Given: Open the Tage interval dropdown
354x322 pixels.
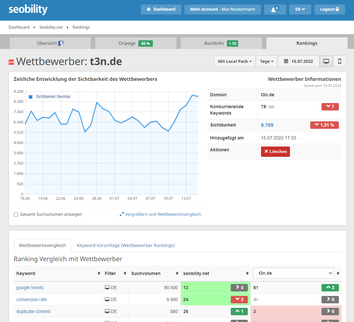Looking at the screenshot, I should pyautogui.click(x=267, y=61).
